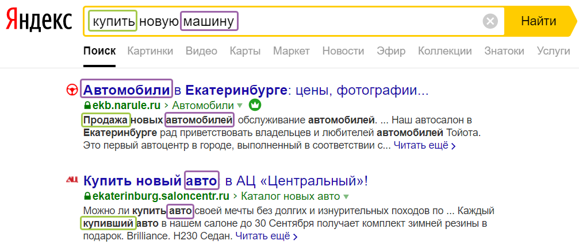
Task: Open Автомобили в Екатеринбурге result title
Action: click(x=256, y=90)
